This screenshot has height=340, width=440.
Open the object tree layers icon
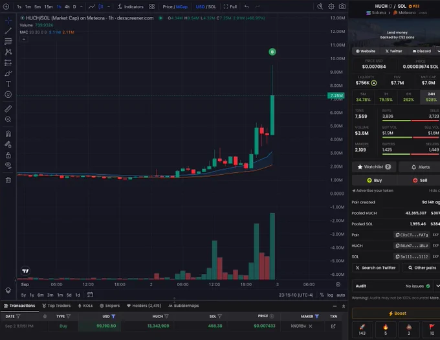coord(8,290)
